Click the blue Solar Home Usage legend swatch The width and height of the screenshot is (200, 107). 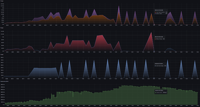(155, 66)
